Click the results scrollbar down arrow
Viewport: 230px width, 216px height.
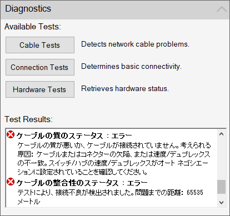coord(221,203)
